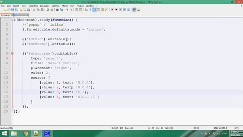Open the ? help menu

[x=97, y=6]
